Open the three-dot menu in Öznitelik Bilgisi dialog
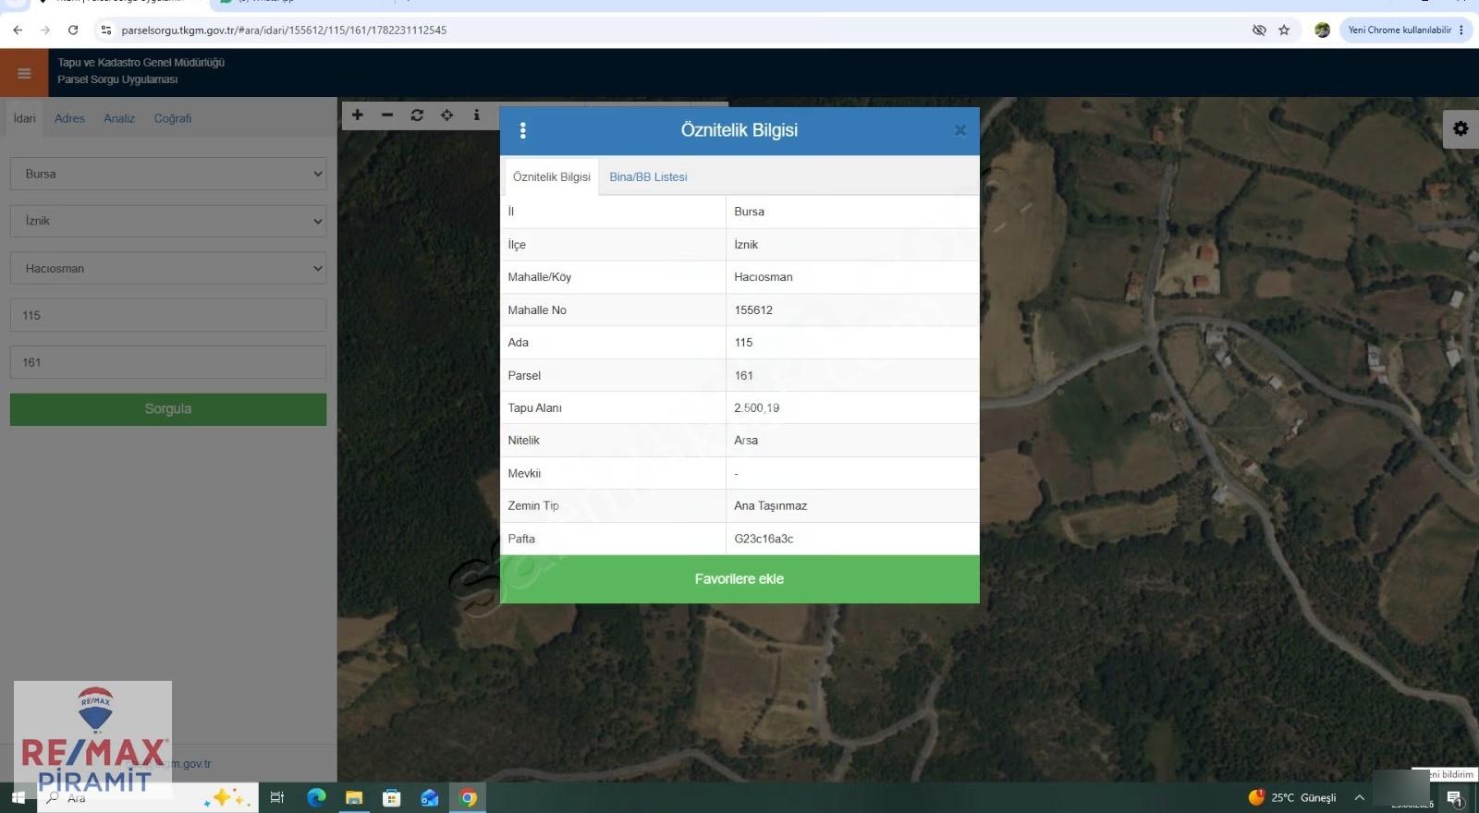Screen dimensions: 1479x813 (x=523, y=130)
